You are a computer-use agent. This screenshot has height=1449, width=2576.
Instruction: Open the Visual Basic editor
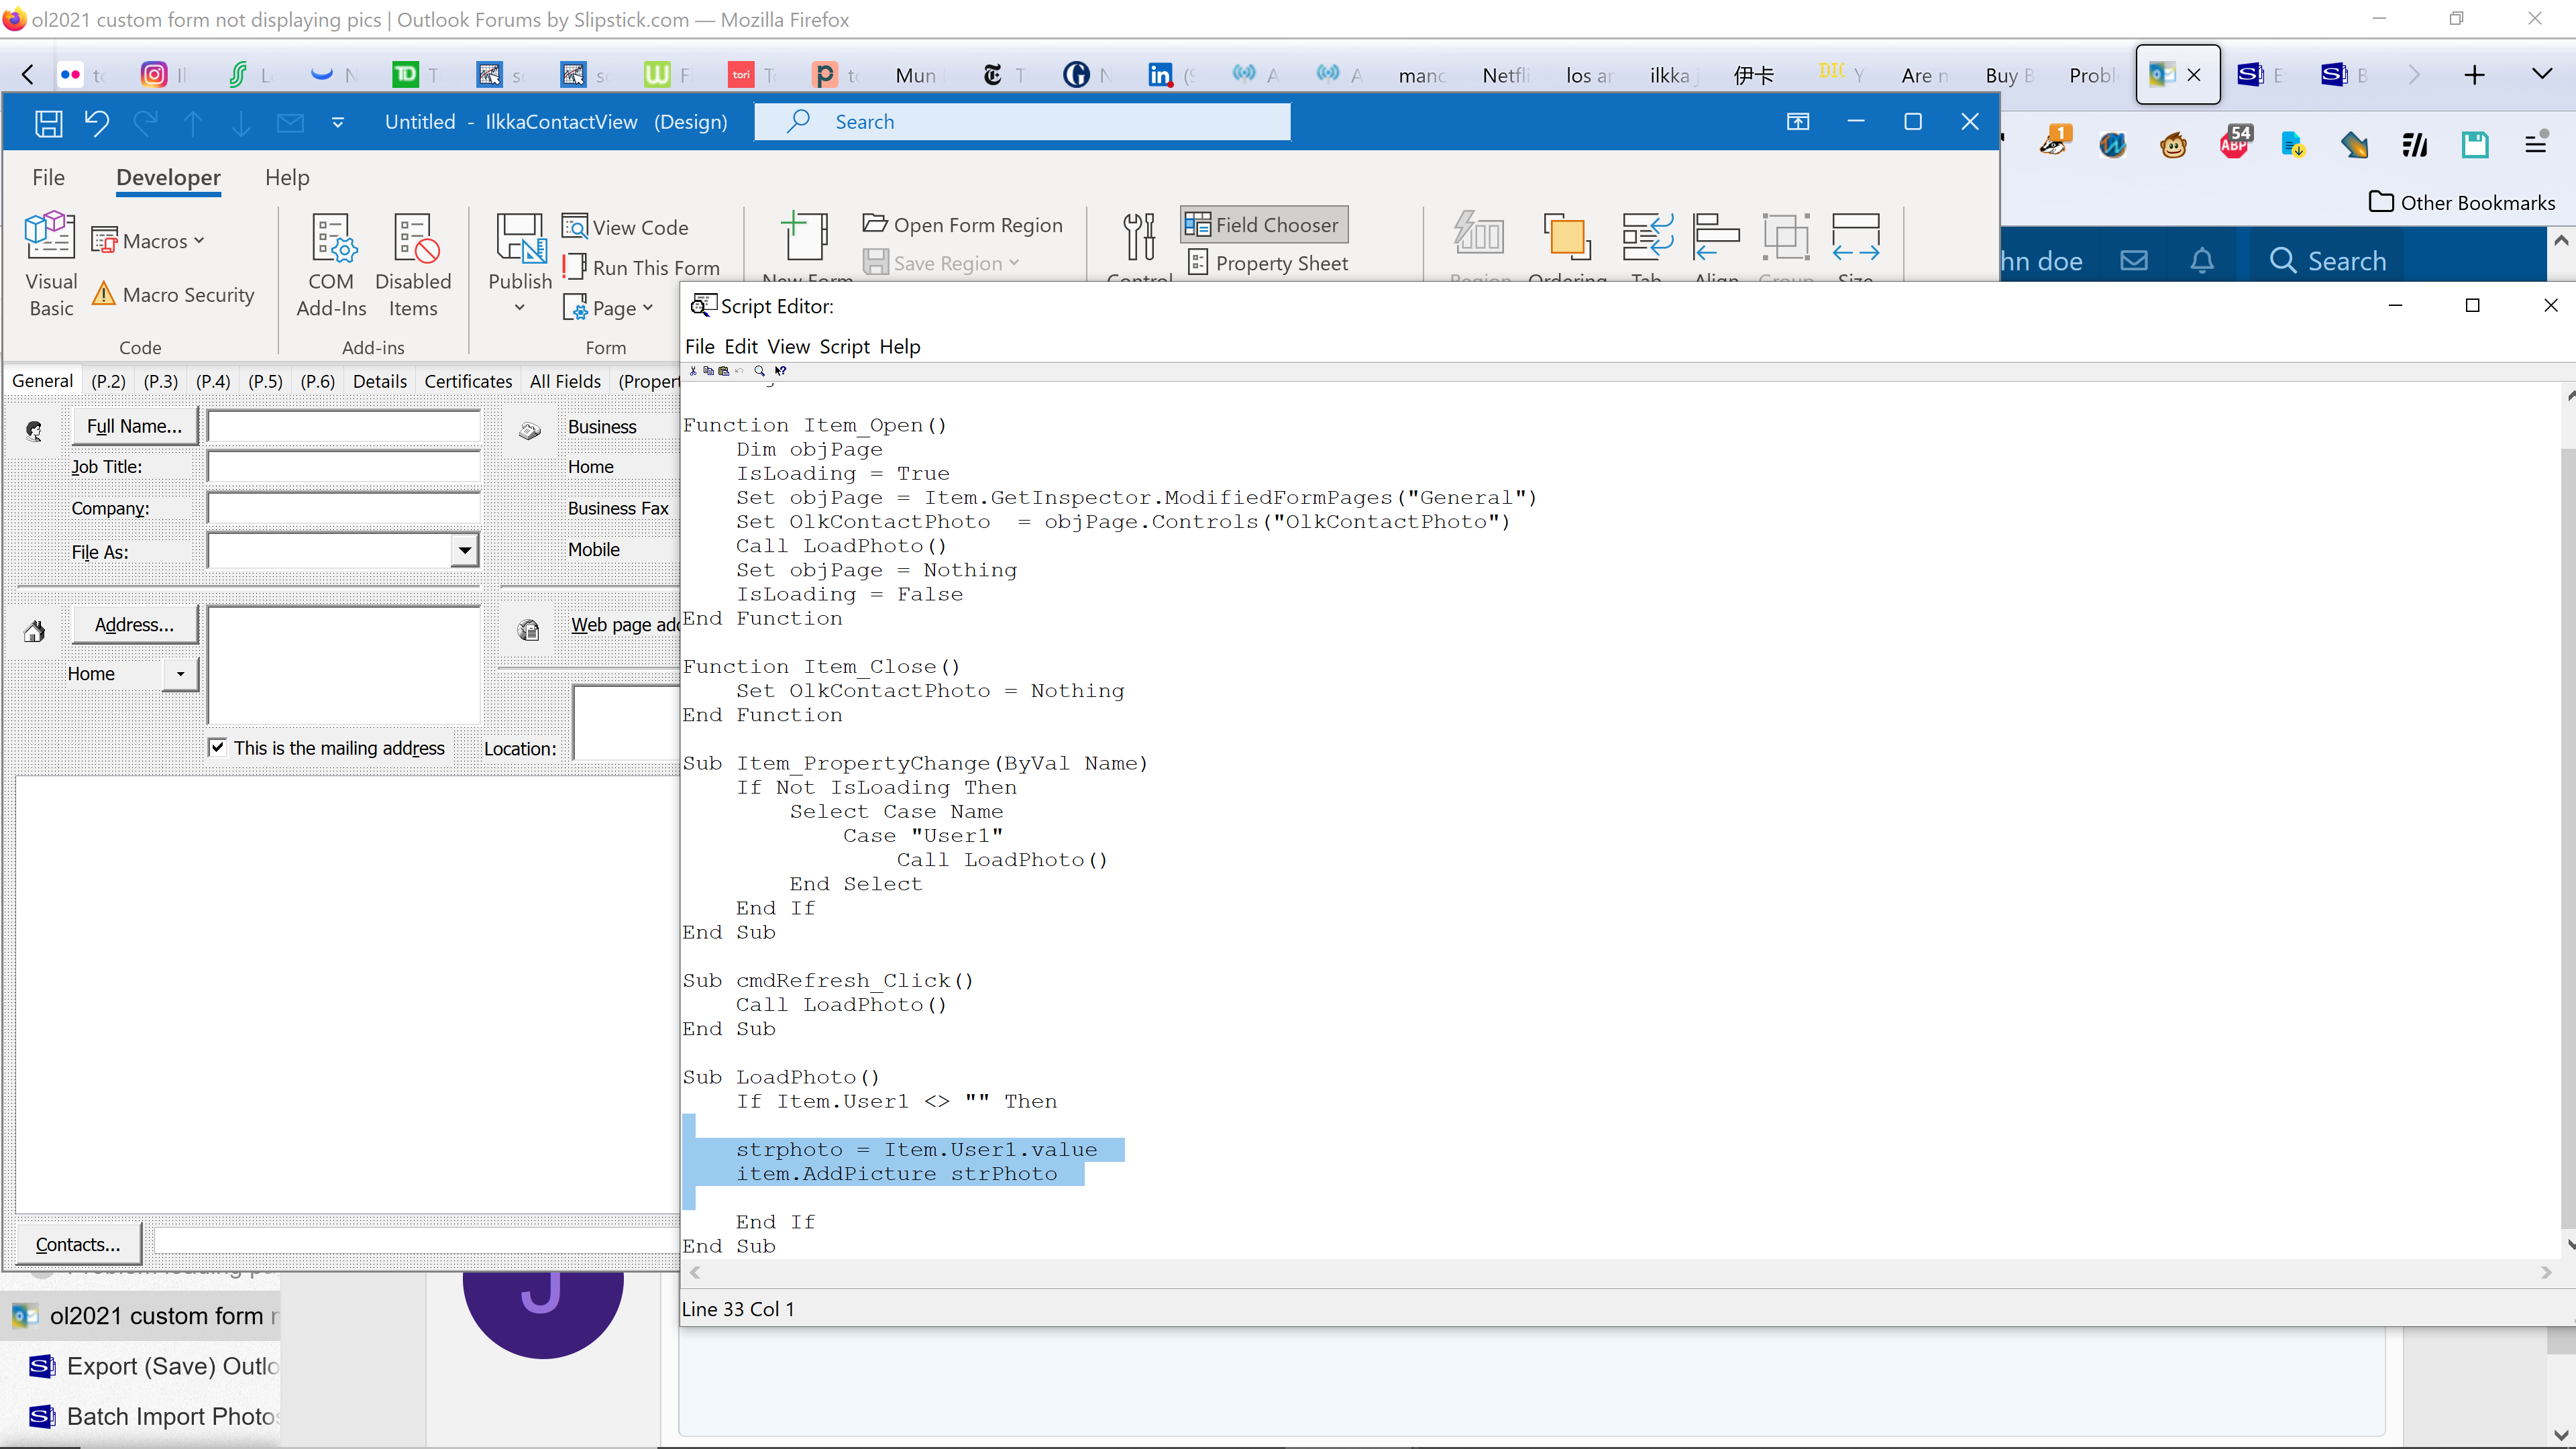coord(50,265)
